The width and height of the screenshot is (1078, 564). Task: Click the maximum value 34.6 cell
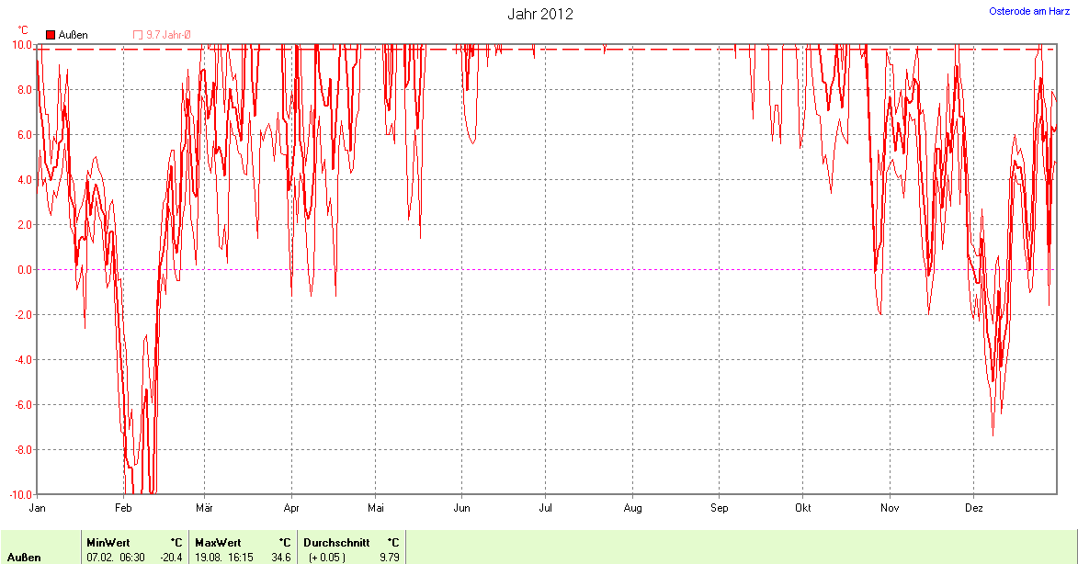pyautogui.click(x=279, y=558)
